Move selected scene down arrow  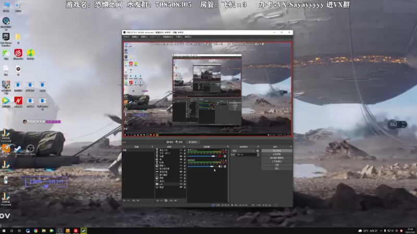(138, 201)
